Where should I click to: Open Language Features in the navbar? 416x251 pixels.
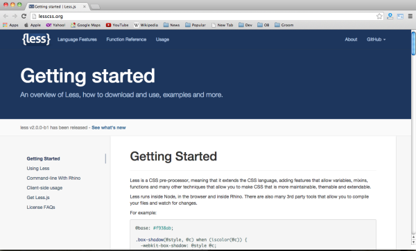click(77, 39)
